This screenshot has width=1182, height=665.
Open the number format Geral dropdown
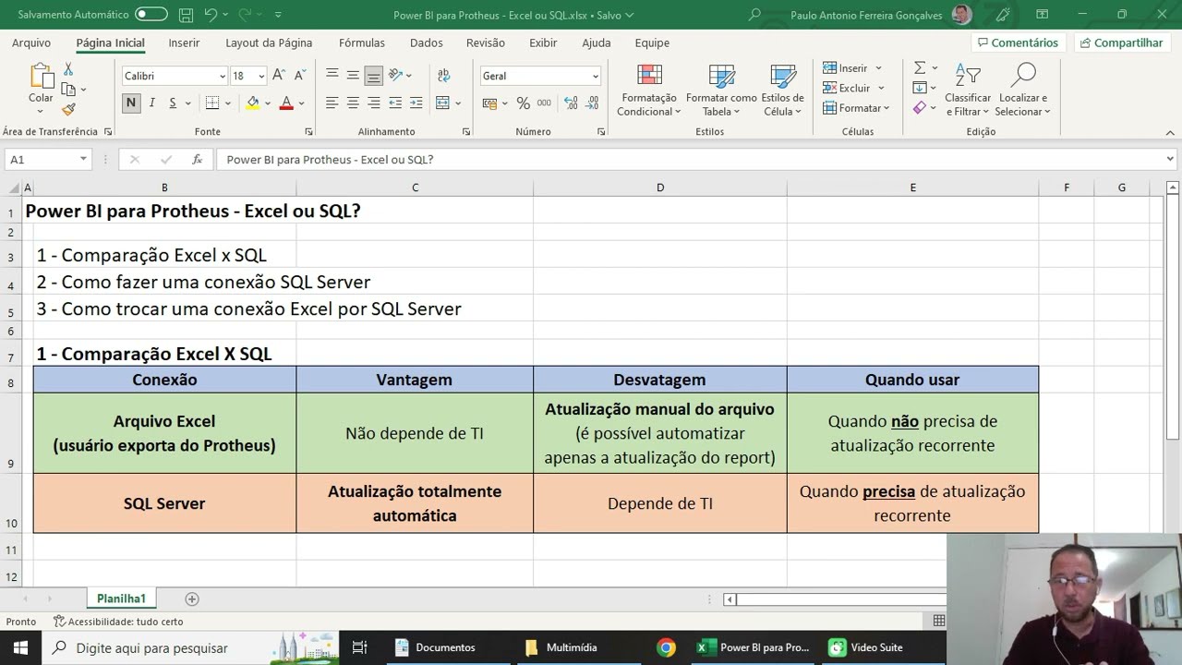point(595,76)
